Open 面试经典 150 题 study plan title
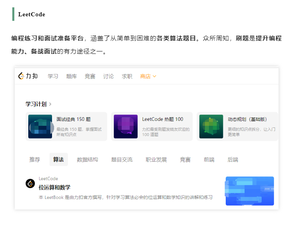This screenshot has height=225, width=297. pos(74,119)
